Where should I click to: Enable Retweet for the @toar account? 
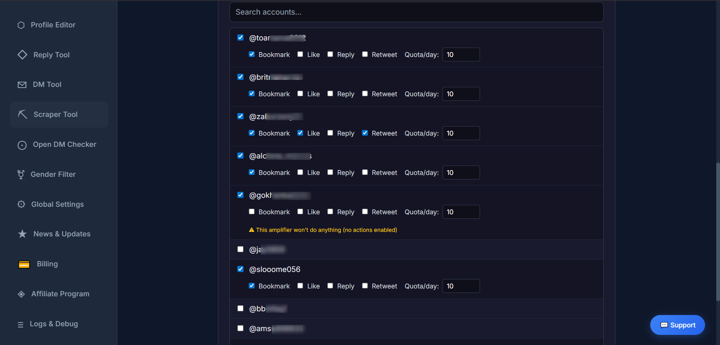coord(365,54)
